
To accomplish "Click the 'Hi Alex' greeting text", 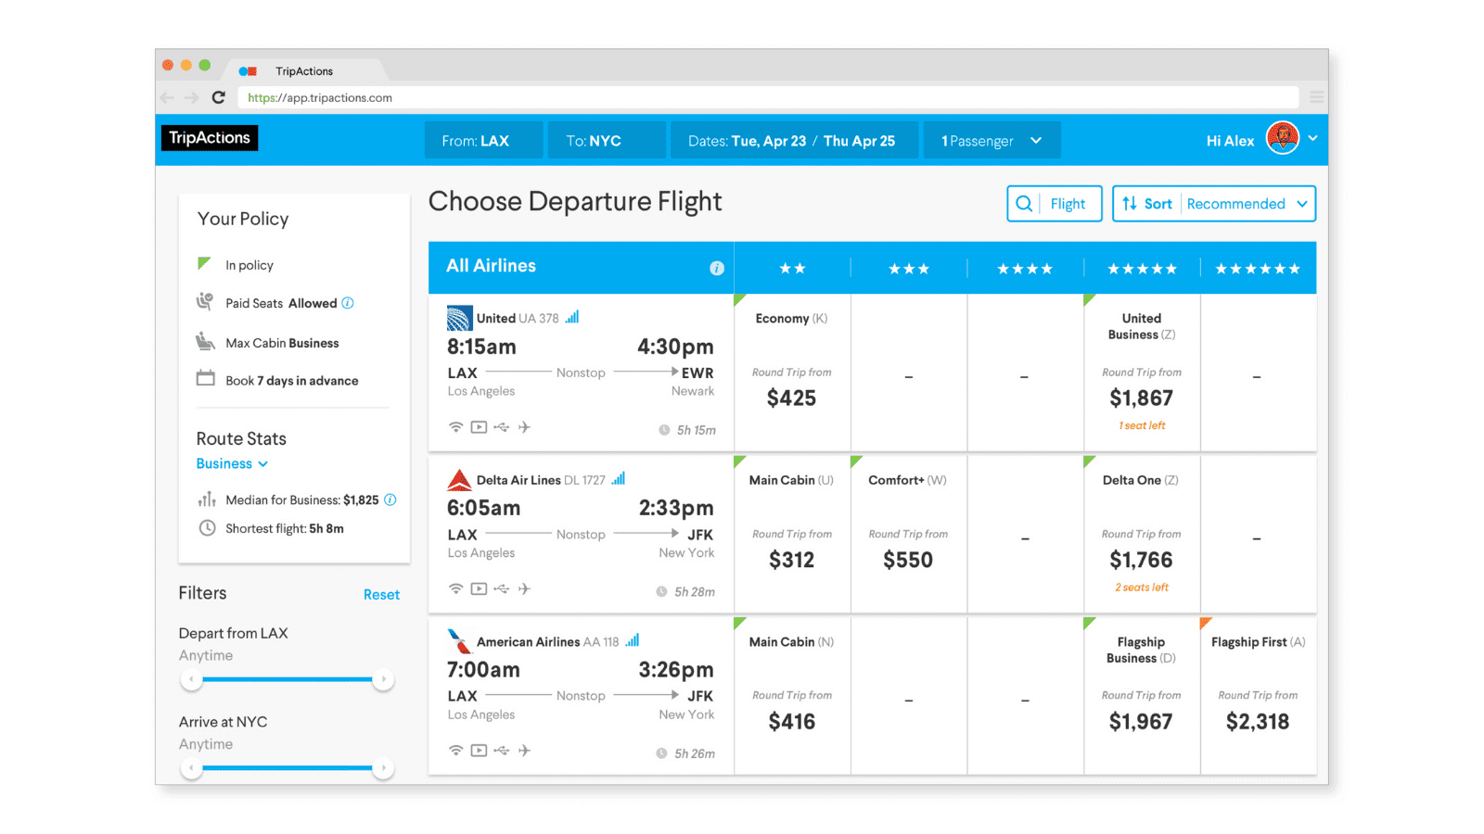I will [x=1230, y=141].
